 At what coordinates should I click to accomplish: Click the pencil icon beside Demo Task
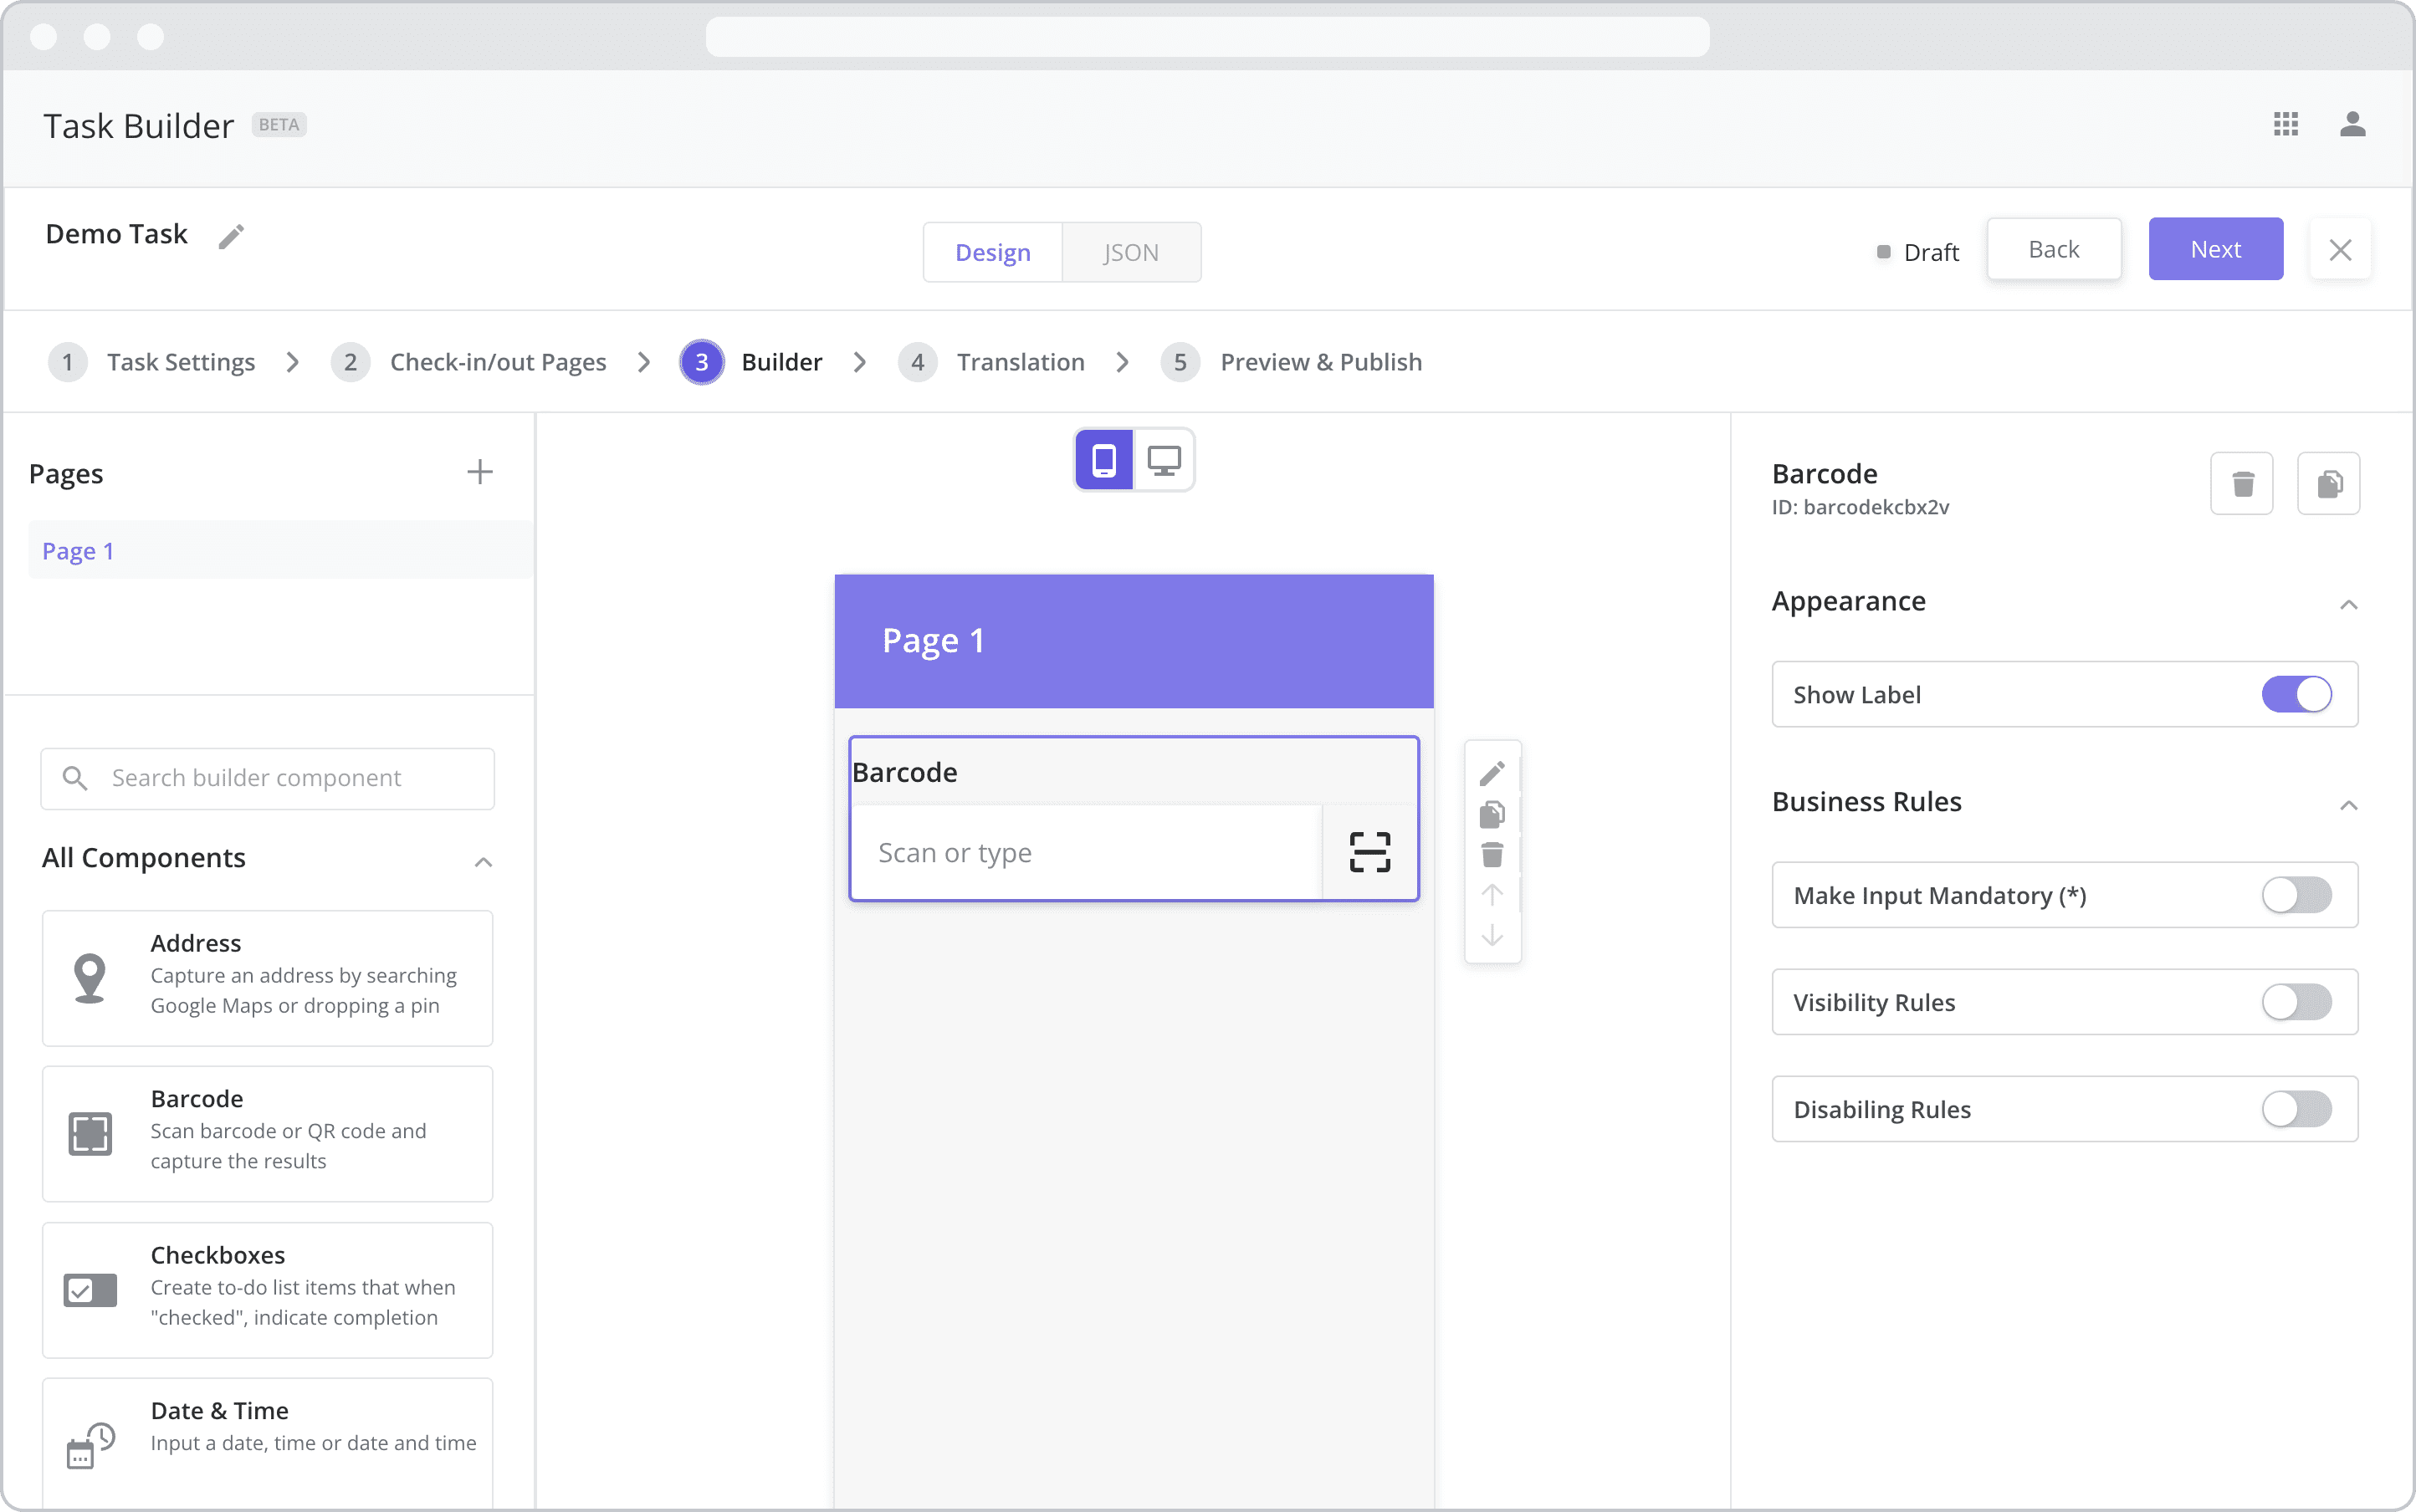tap(231, 236)
